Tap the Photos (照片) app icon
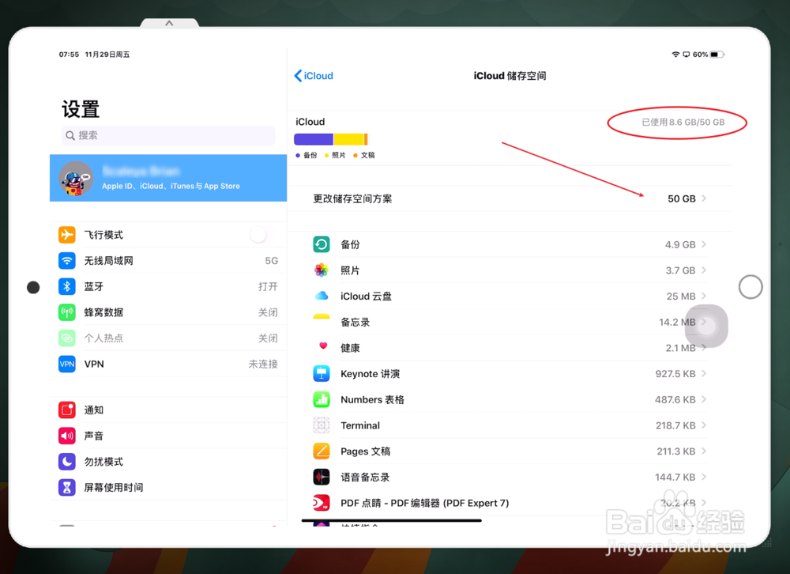Screen dimensions: 790x574 click(322, 270)
